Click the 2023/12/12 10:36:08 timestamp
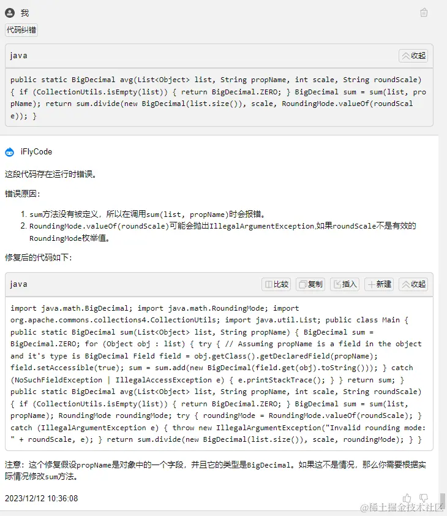The width and height of the screenshot is (447, 516). point(42,498)
